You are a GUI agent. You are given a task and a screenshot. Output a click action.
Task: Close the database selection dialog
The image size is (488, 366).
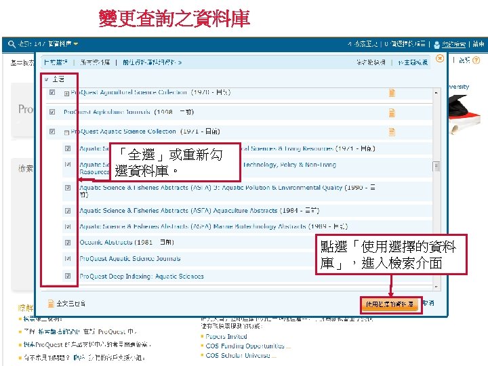tap(440, 58)
